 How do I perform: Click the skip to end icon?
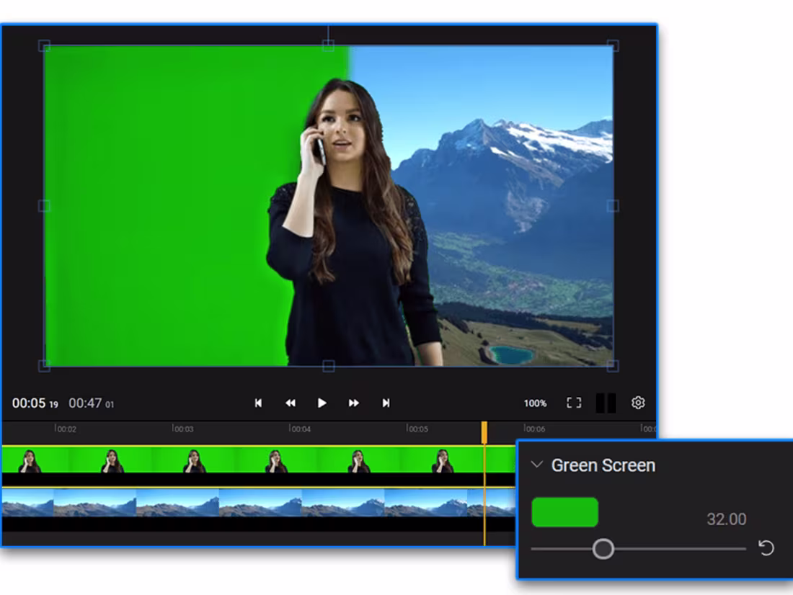[x=385, y=403]
